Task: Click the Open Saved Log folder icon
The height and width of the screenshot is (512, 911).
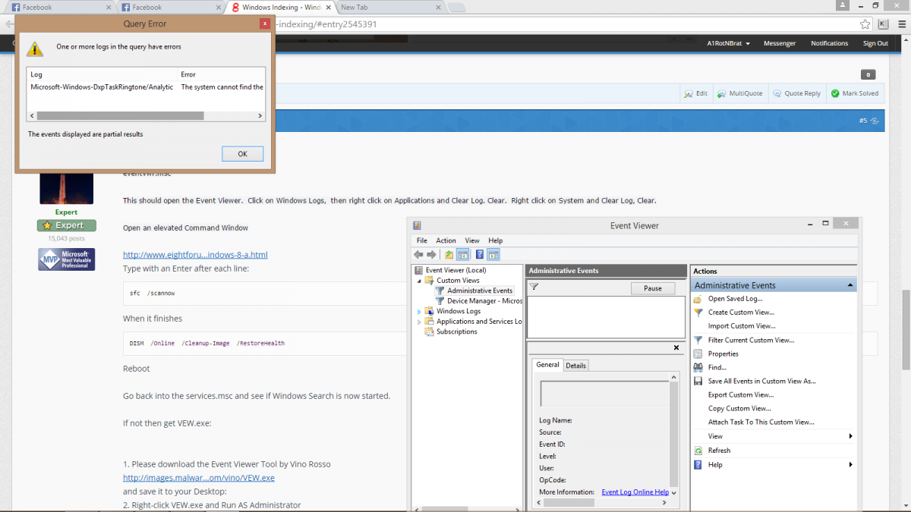Action: 698,299
